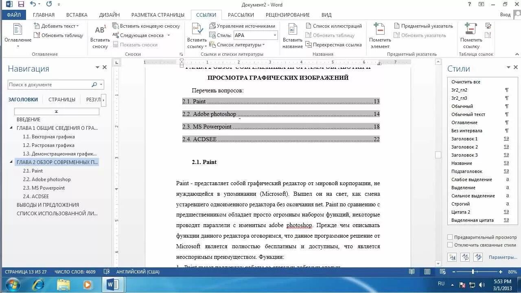Screen dimensions: 521x293
Task: Collapse the ГЛАВА 1 heading in the navigation tree
Action: [x=11, y=128]
